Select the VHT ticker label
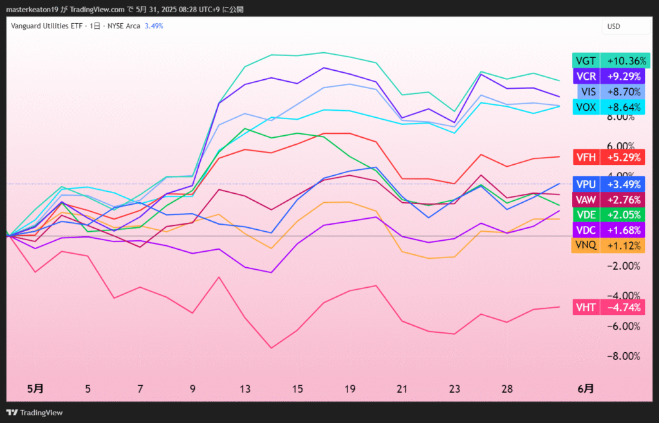This screenshot has width=659, height=423. click(586, 307)
